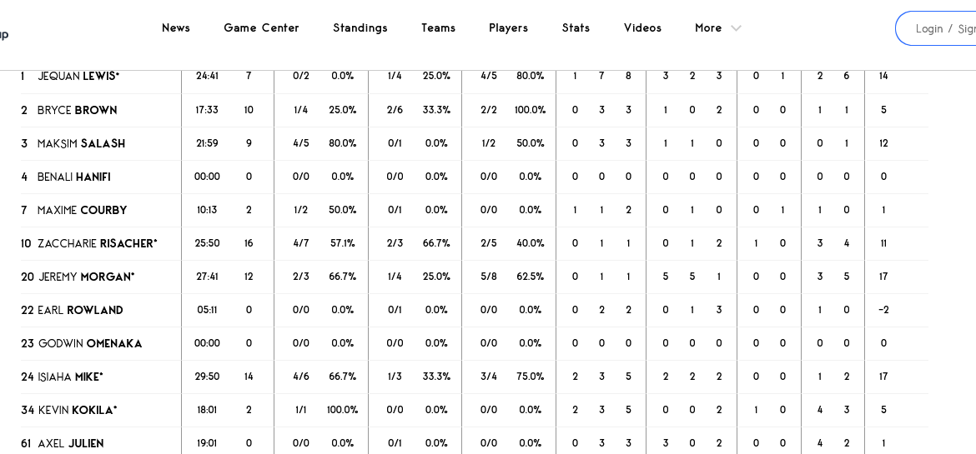View Maxime Courby's player page
This screenshot has width=976, height=454.
(x=82, y=210)
